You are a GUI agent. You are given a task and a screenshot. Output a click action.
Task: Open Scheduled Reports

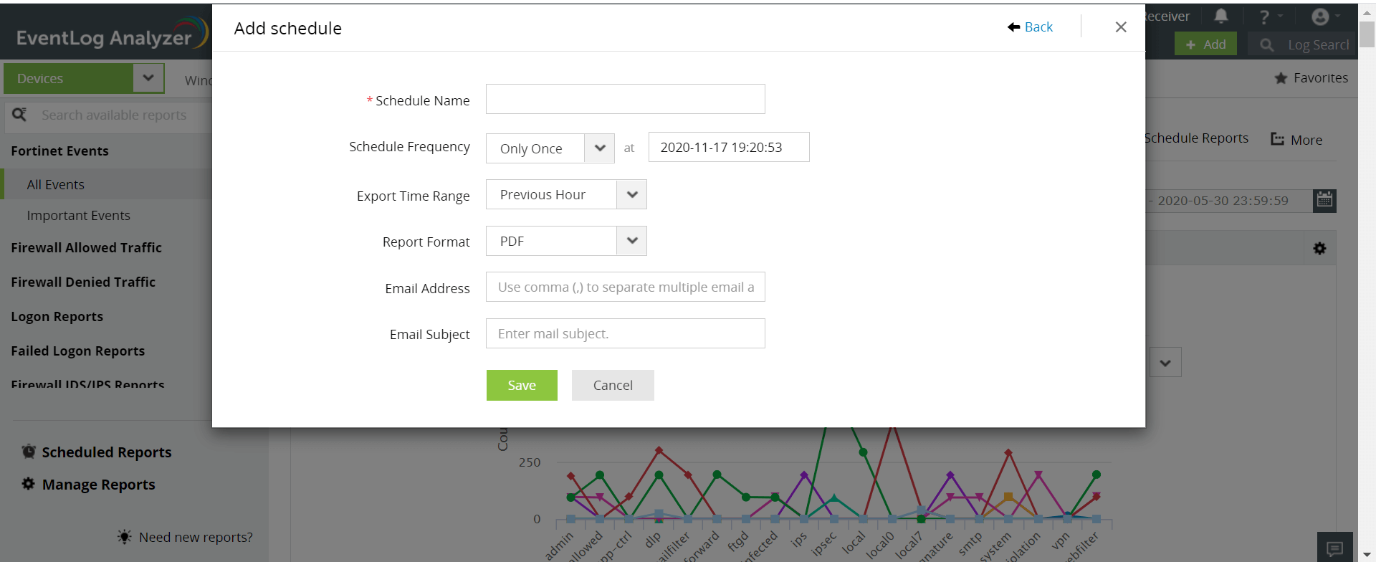97,452
